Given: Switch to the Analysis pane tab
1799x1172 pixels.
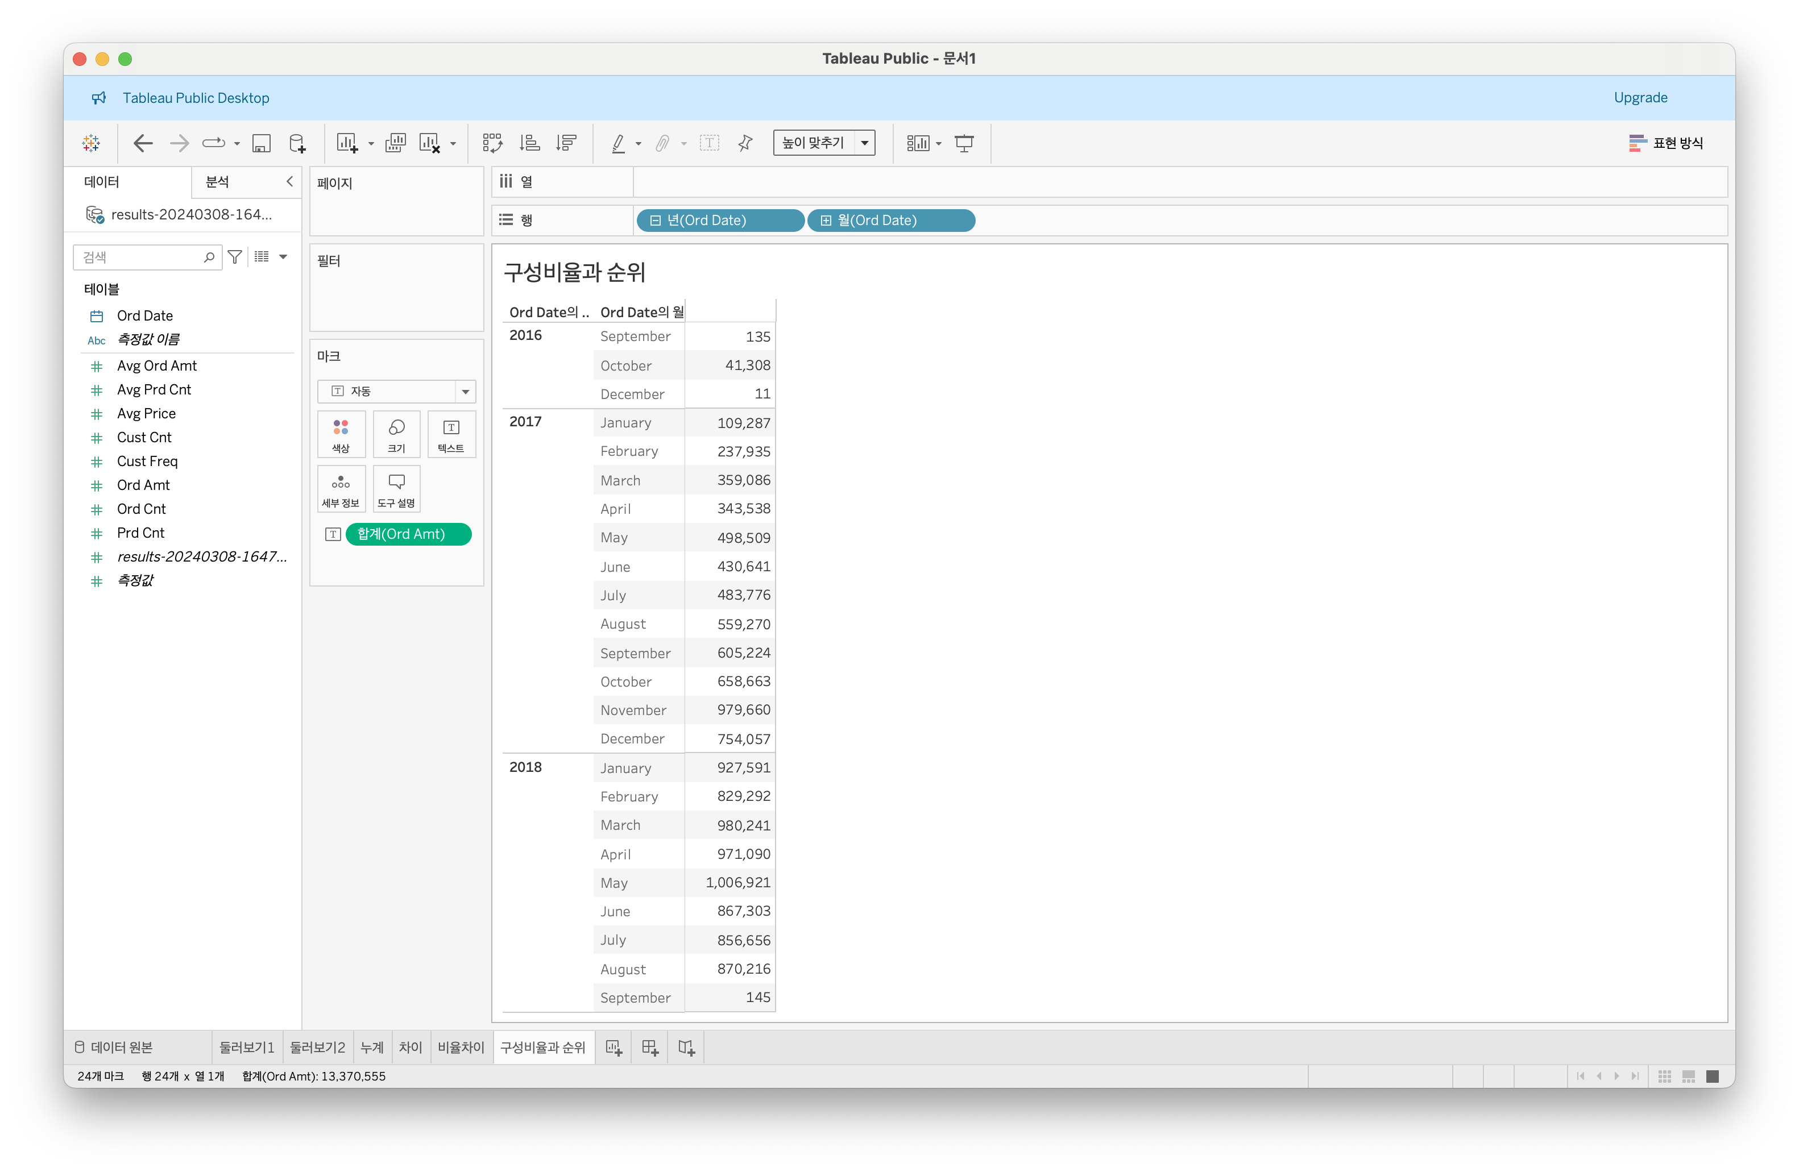Looking at the screenshot, I should (x=218, y=182).
